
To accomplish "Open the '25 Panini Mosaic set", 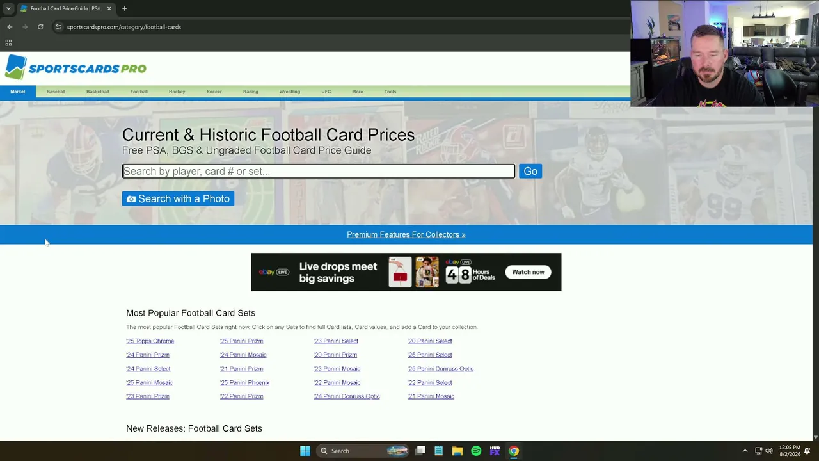I will tap(149, 383).
